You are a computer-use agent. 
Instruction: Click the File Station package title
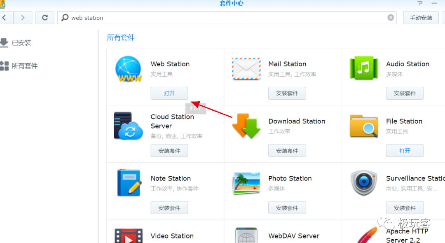404,121
